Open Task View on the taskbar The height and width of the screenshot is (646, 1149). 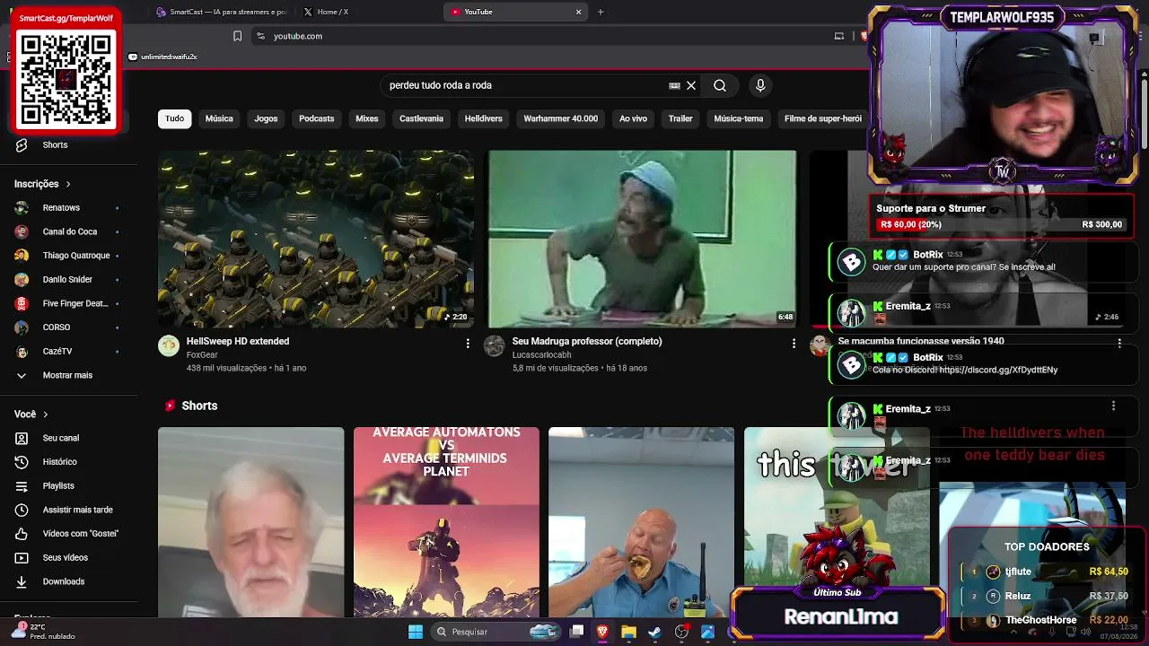(x=576, y=632)
